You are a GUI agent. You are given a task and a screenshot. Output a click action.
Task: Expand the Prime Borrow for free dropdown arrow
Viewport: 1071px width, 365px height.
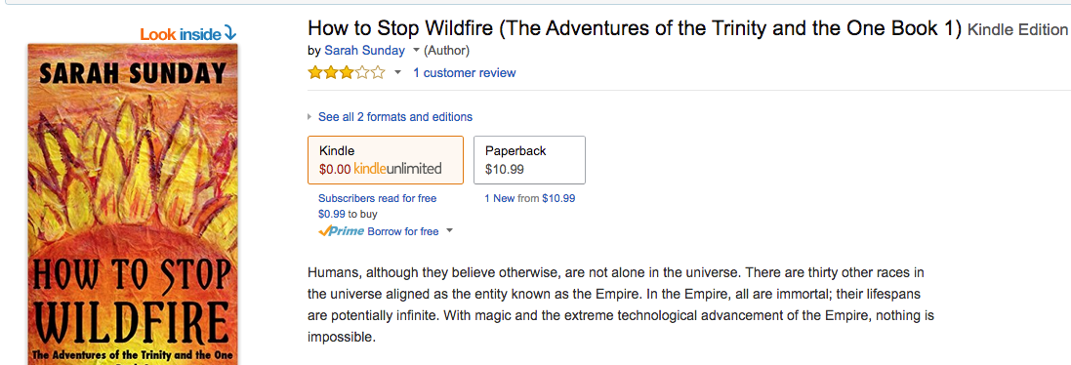[x=449, y=231]
